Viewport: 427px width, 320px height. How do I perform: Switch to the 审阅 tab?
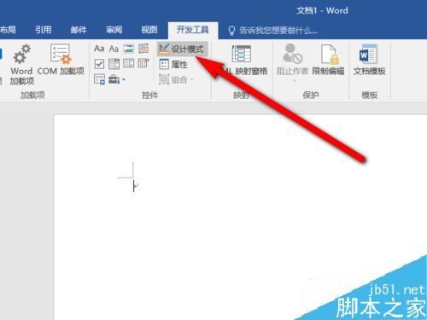tap(114, 30)
